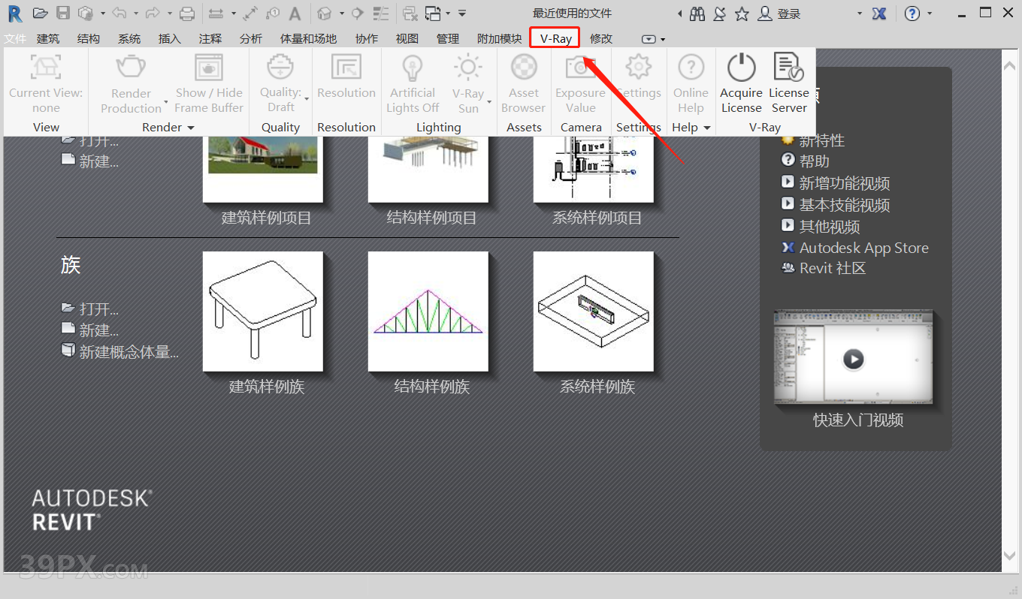The image size is (1022, 599).
Task: Click Show / Hide Frame Buffer icon
Action: pyautogui.click(x=209, y=68)
